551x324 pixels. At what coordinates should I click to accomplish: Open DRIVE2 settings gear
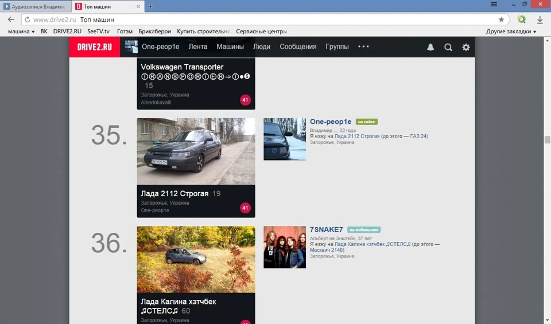coord(466,47)
